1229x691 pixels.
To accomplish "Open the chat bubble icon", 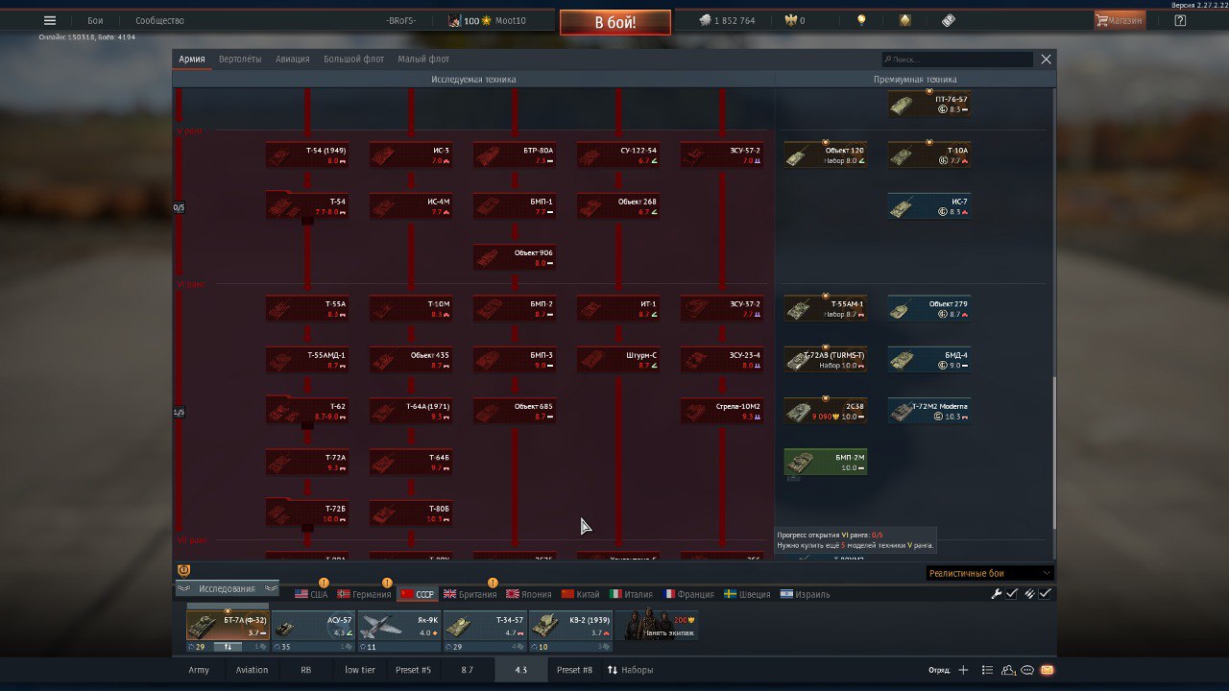I will 1027,670.
